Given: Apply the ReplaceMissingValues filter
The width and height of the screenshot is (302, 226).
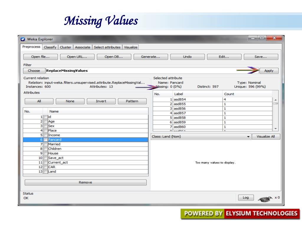Looking at the screenshot, I should click(x=269, y=71).
